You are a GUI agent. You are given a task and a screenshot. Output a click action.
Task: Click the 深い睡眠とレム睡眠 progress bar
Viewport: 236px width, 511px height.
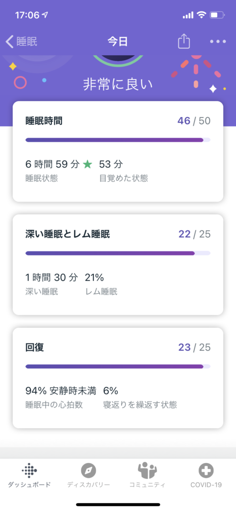click(118, 253)
